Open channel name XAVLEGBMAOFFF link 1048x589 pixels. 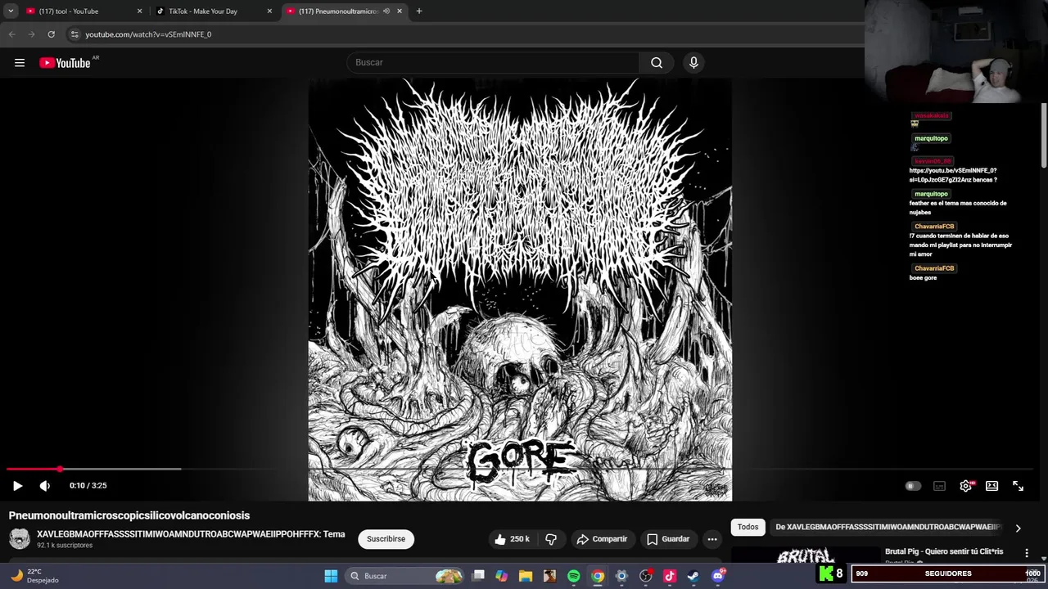(191, 534)
